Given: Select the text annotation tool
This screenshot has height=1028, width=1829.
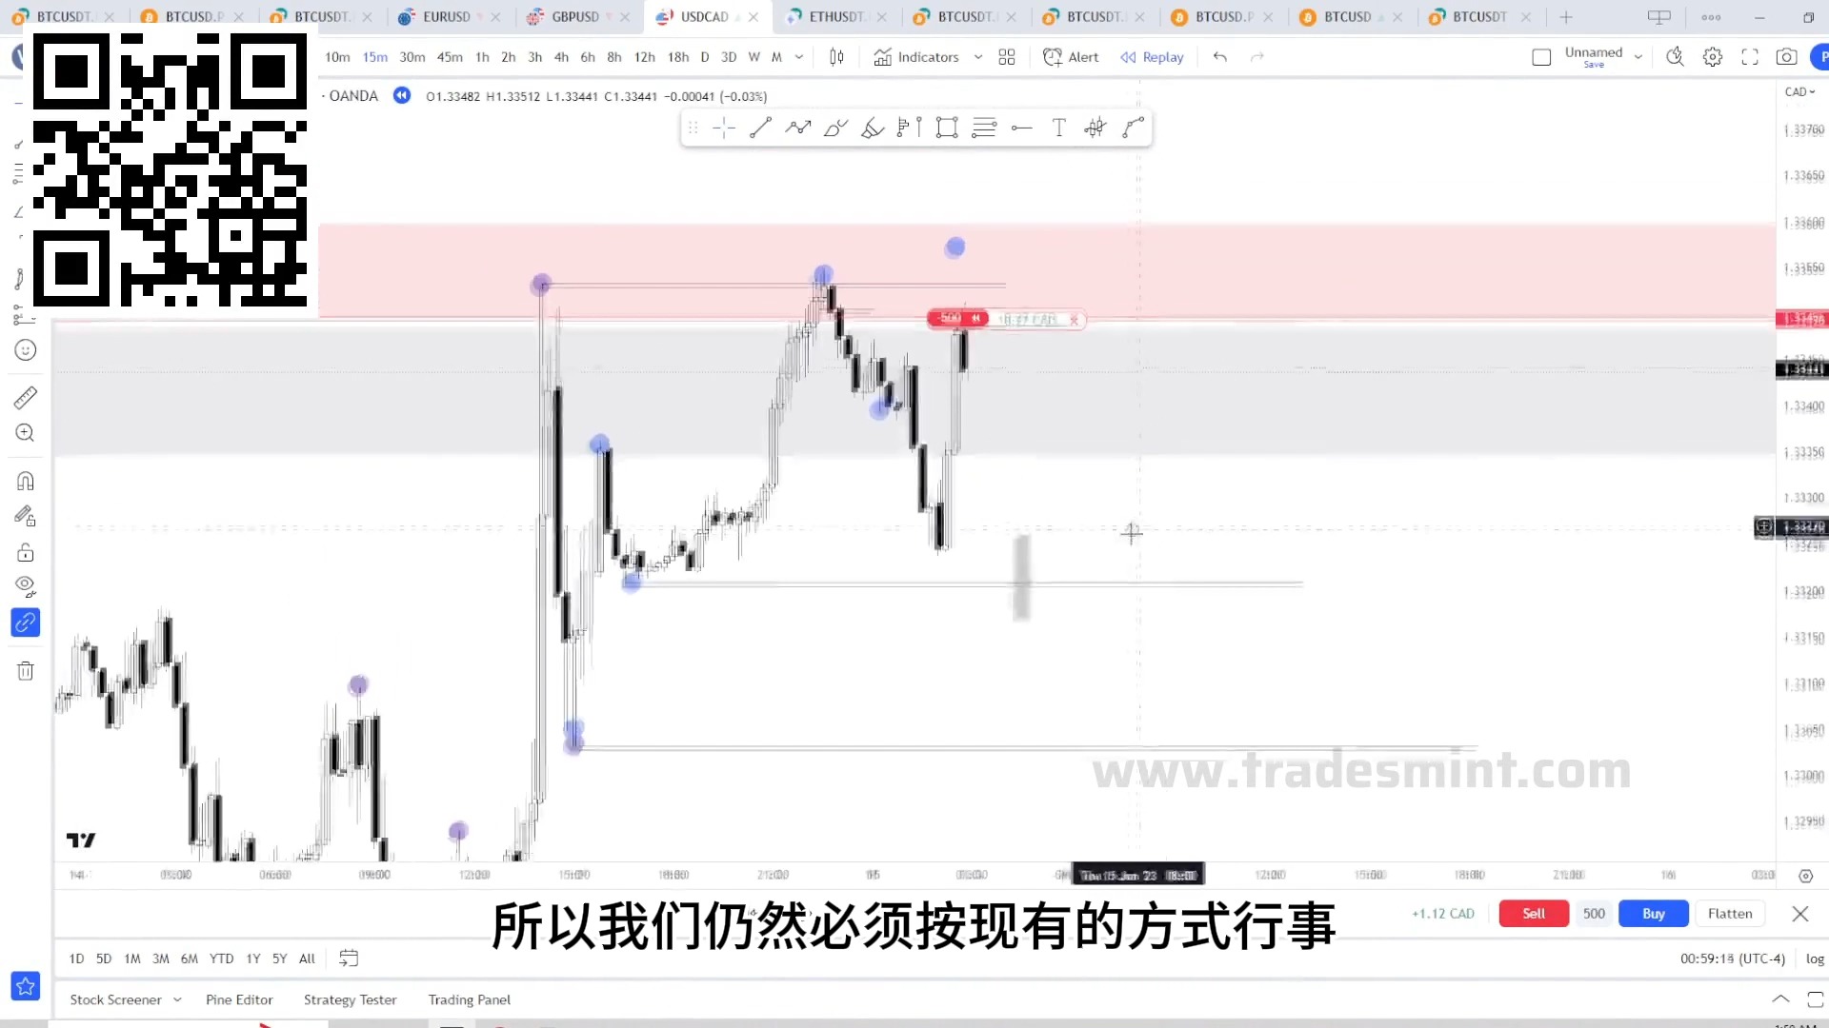Looking at the screenshot, I should [1057, 128].
